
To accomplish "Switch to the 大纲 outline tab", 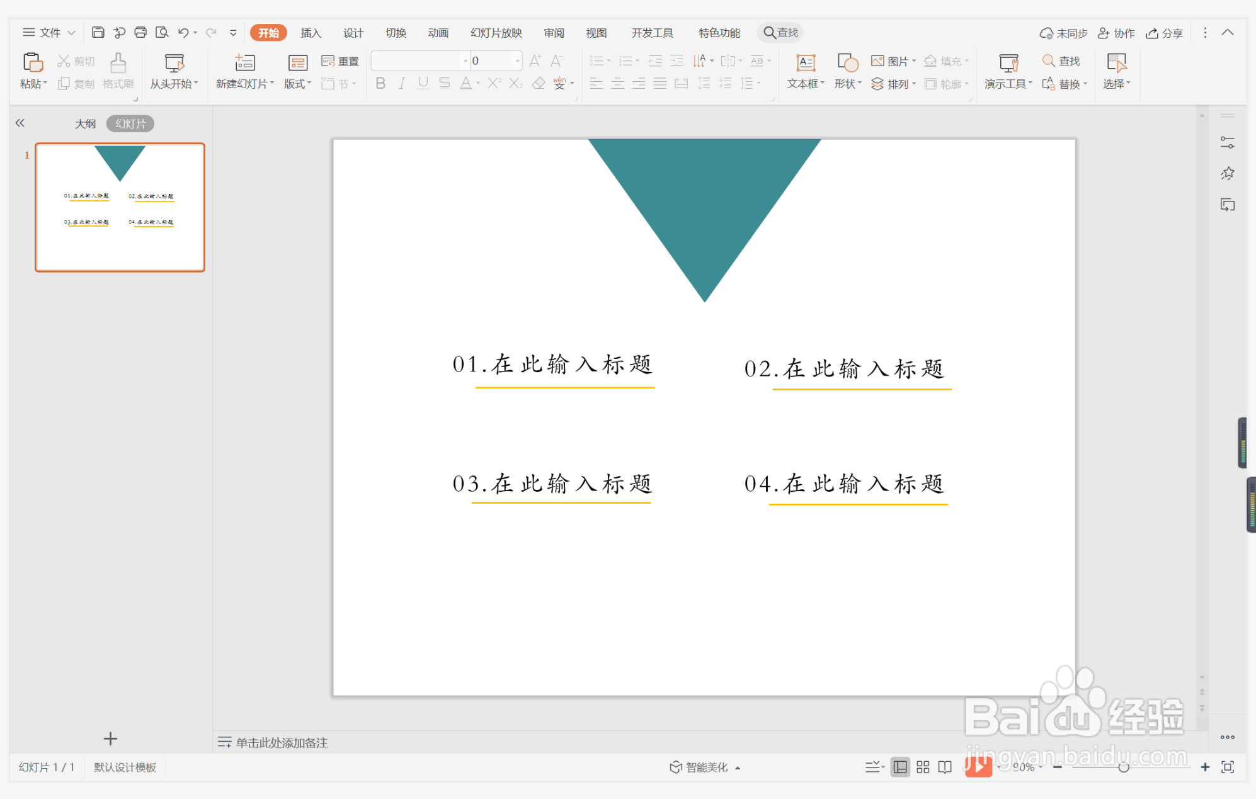I will pos(85,123).
